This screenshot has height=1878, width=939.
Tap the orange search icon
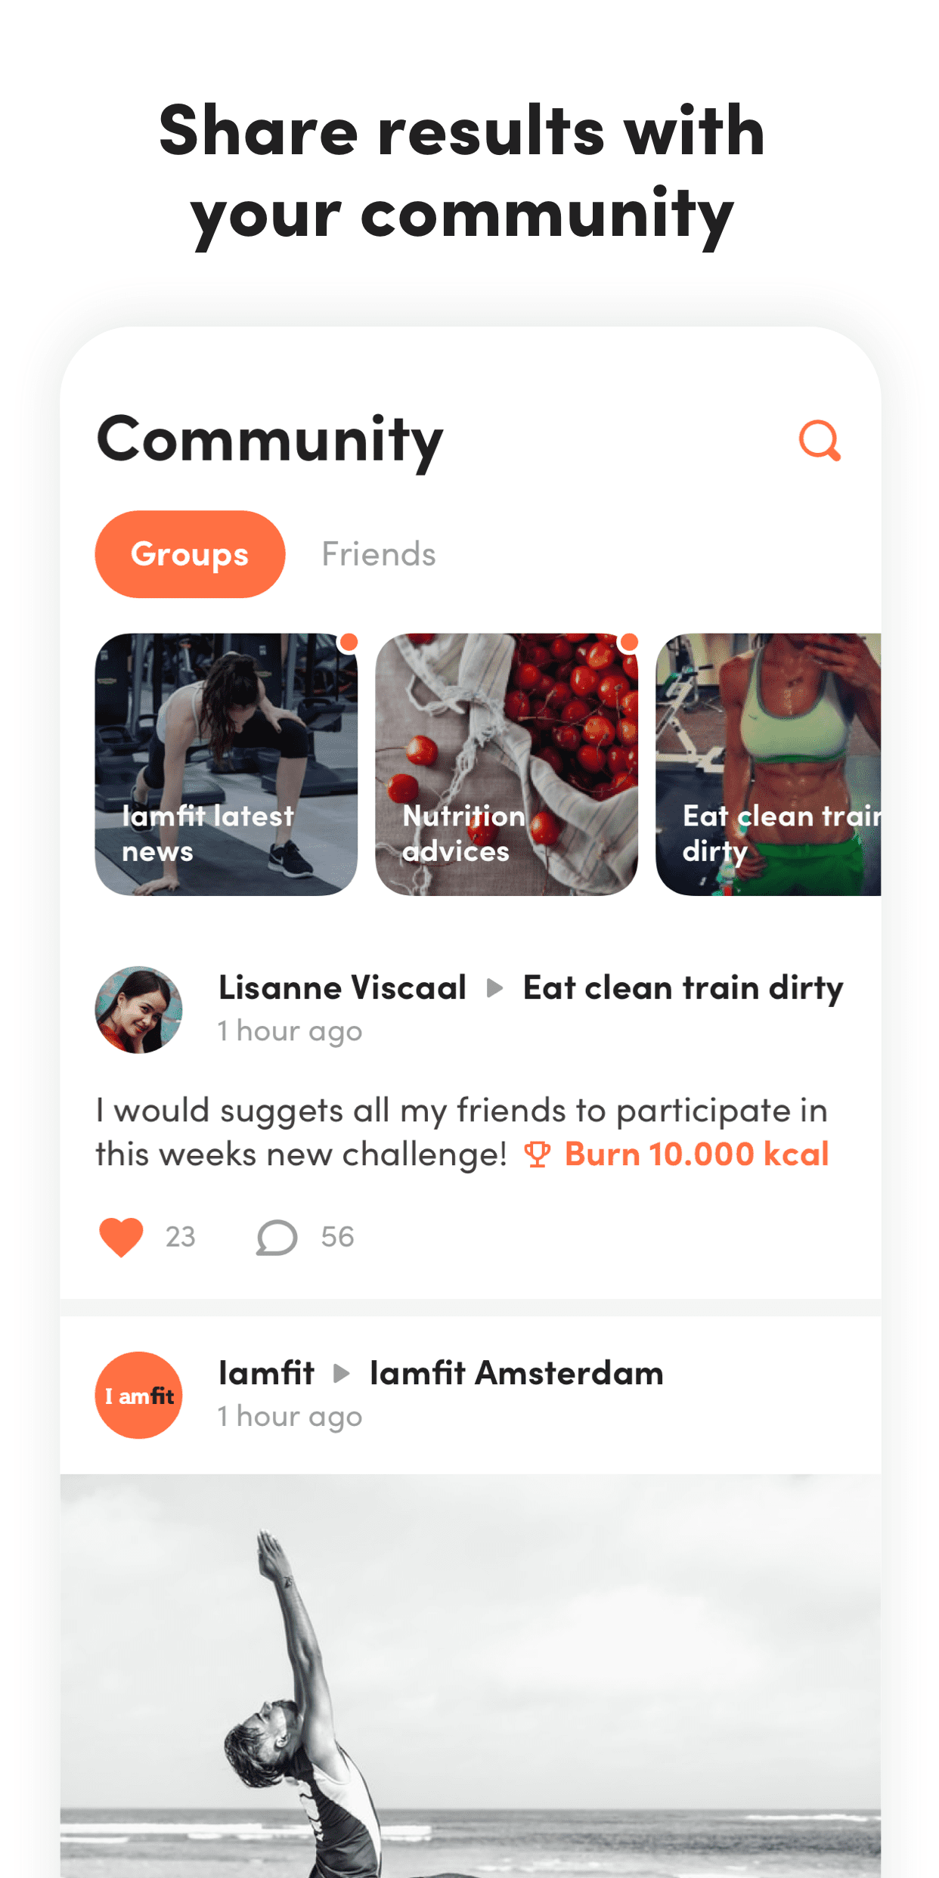[820, 440]
